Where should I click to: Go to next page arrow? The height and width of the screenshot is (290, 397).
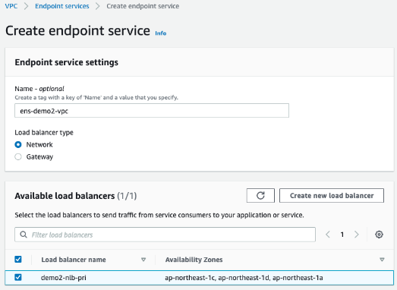pos(357,235)
